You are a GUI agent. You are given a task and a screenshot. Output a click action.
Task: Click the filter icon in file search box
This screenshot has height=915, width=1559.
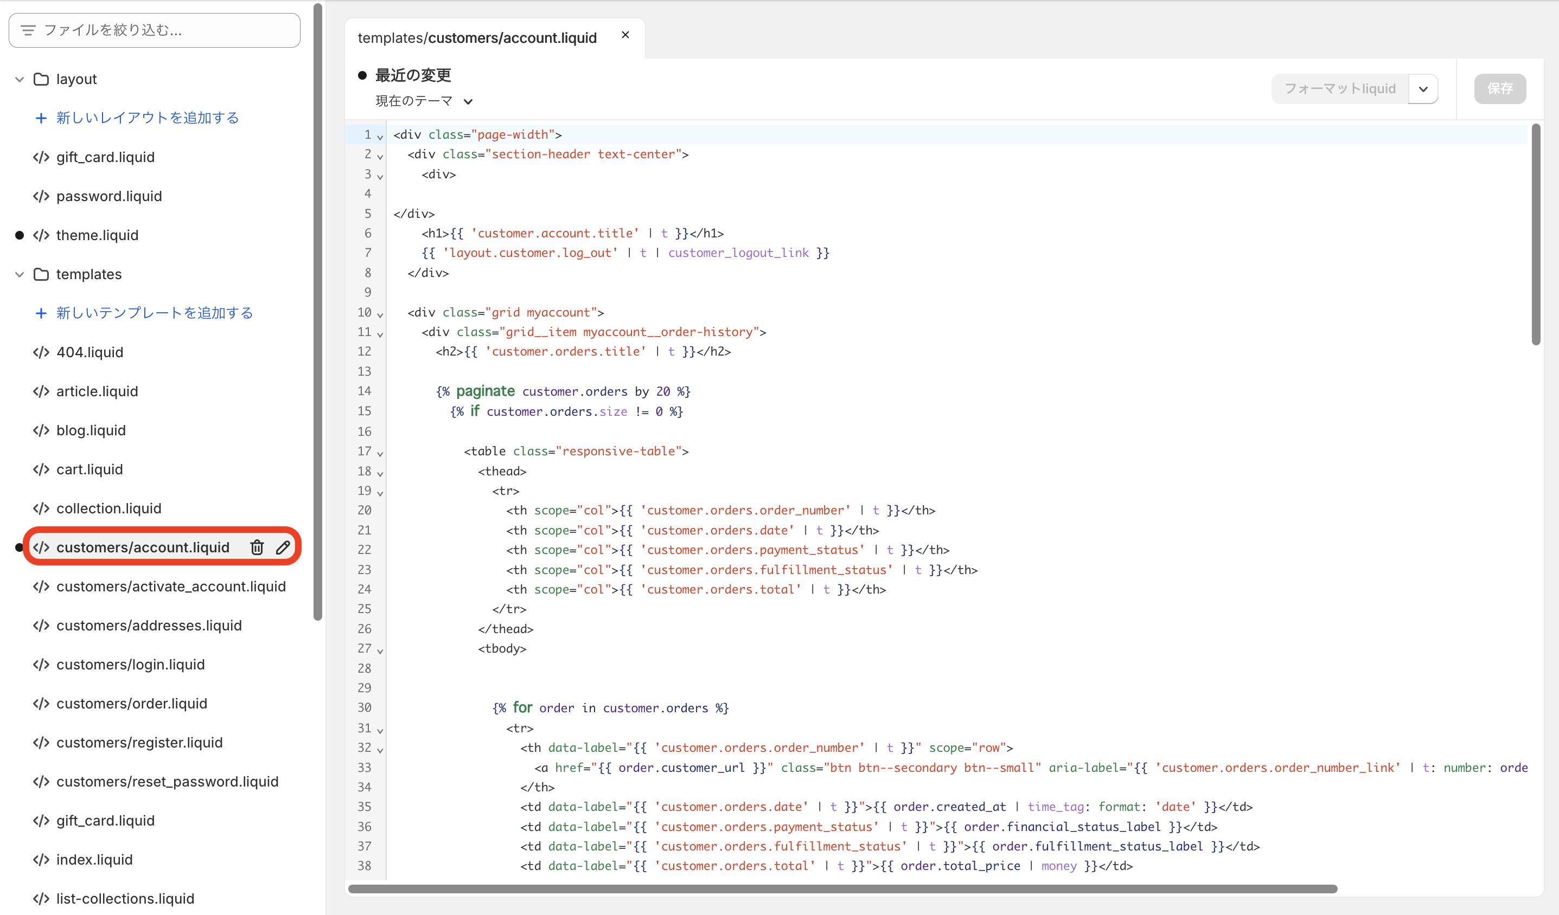(x=28, y=30)
